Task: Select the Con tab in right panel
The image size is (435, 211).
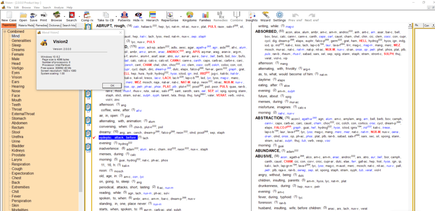Action: tap(427, 25)
